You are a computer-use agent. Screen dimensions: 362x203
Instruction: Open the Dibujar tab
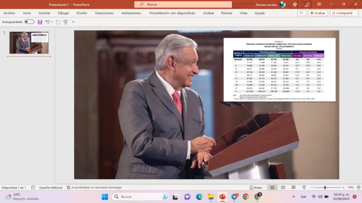click(64, 13)
